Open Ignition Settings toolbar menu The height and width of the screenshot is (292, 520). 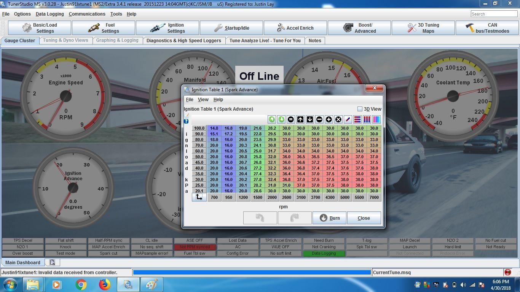pyautogui.click(x=167, y=28)
